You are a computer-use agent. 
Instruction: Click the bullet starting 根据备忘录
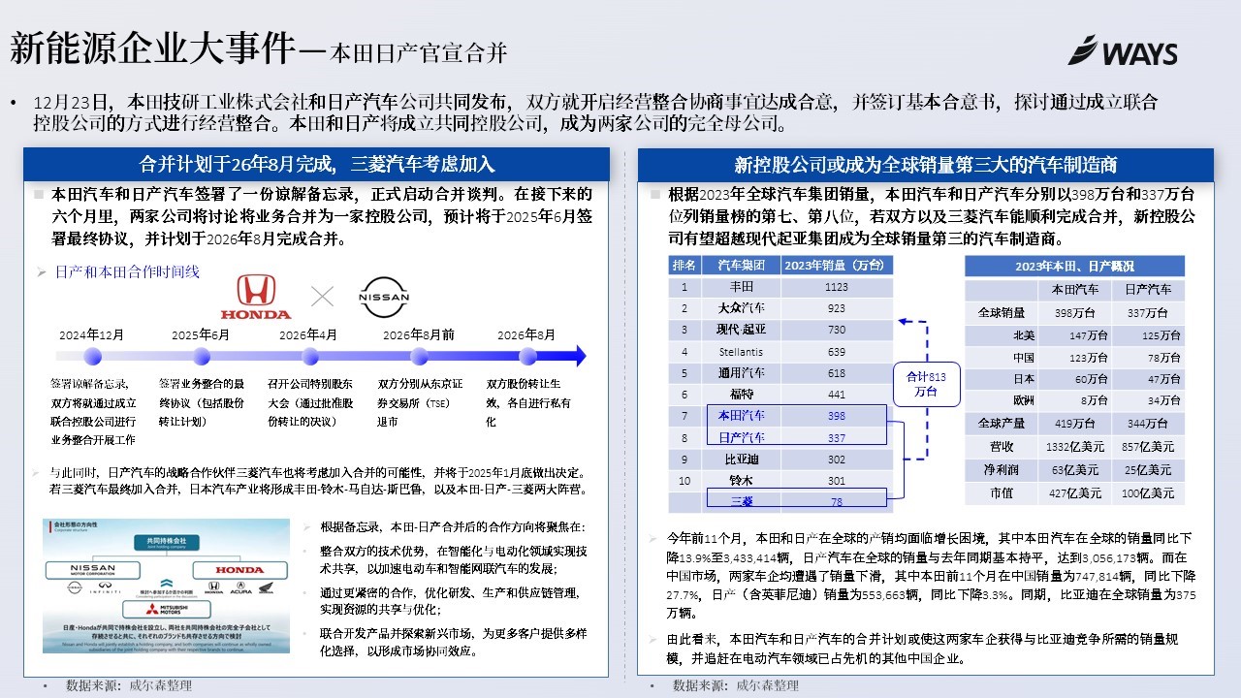[x=453, y=528]
